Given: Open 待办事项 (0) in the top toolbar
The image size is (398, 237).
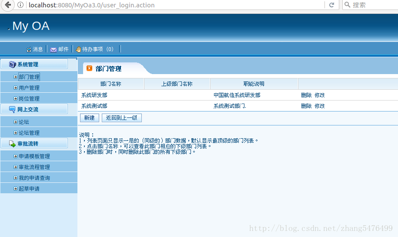Looking at the screenshot, I should click(98, 49).
